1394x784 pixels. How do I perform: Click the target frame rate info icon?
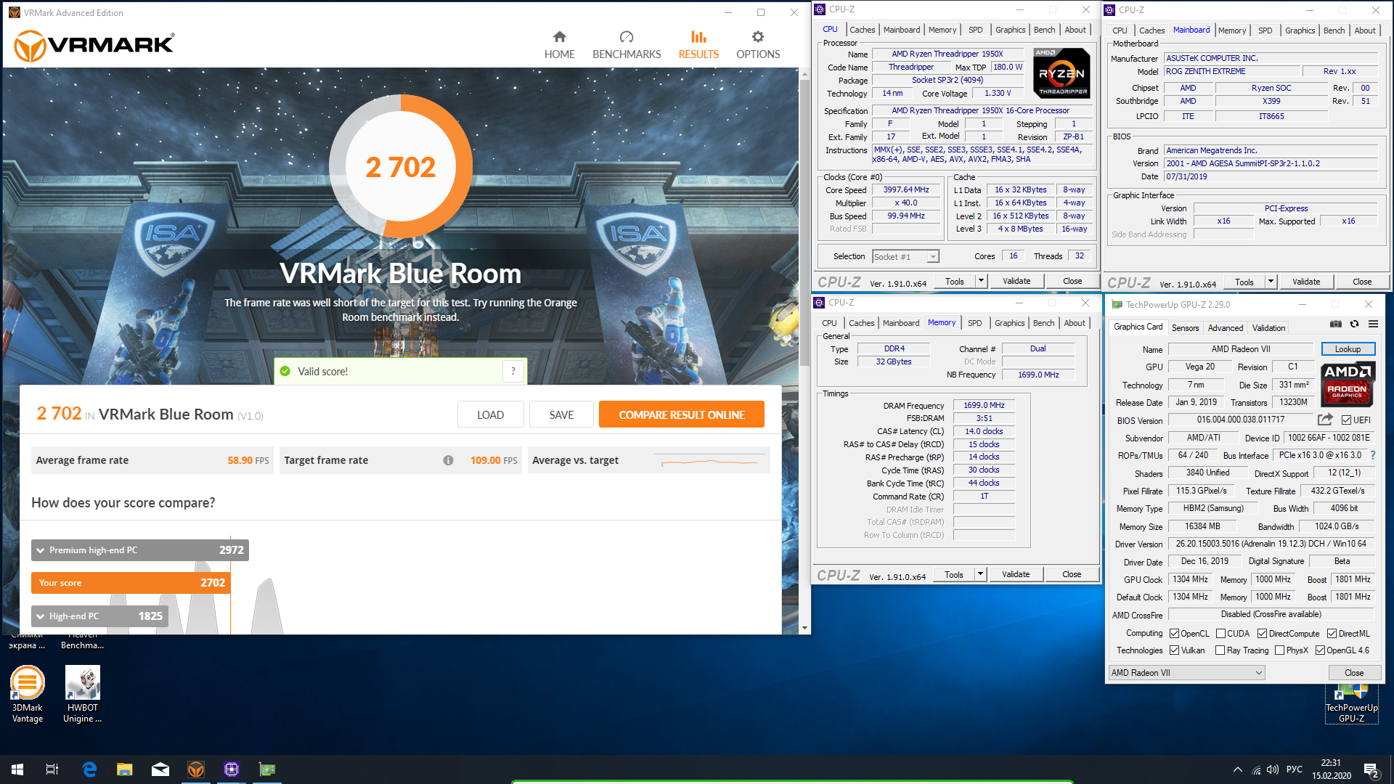point(448,460)
